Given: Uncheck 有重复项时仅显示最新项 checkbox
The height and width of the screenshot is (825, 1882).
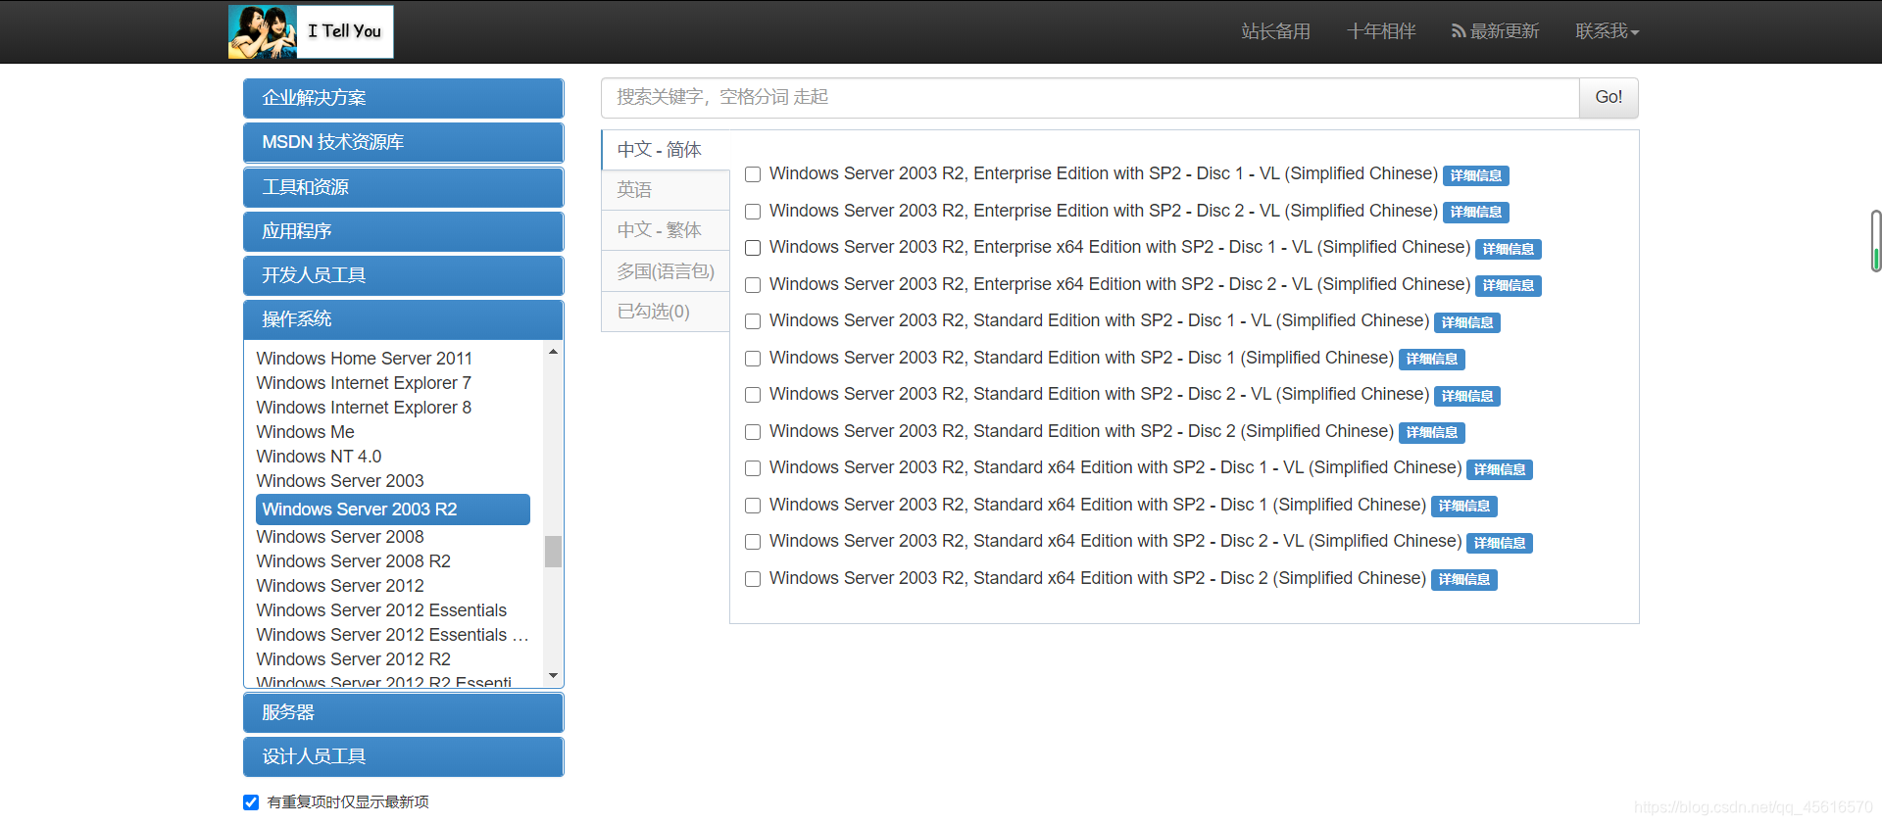Looking at the screenshot, I should coord(251,802).
